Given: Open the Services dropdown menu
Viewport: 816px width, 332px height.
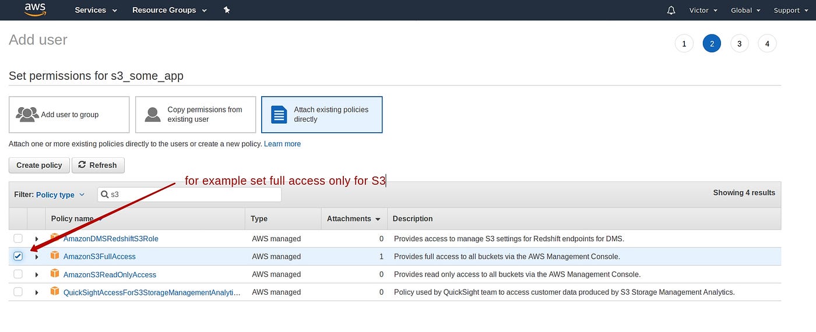Looking at the screenshot, I should pos(96,10).
